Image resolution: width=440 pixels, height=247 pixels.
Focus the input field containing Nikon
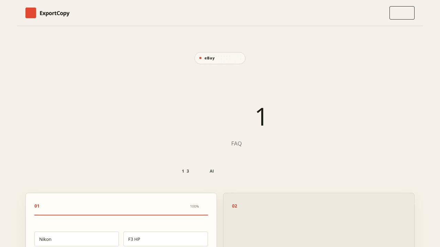pyautogui.click(x=77, y=239)
